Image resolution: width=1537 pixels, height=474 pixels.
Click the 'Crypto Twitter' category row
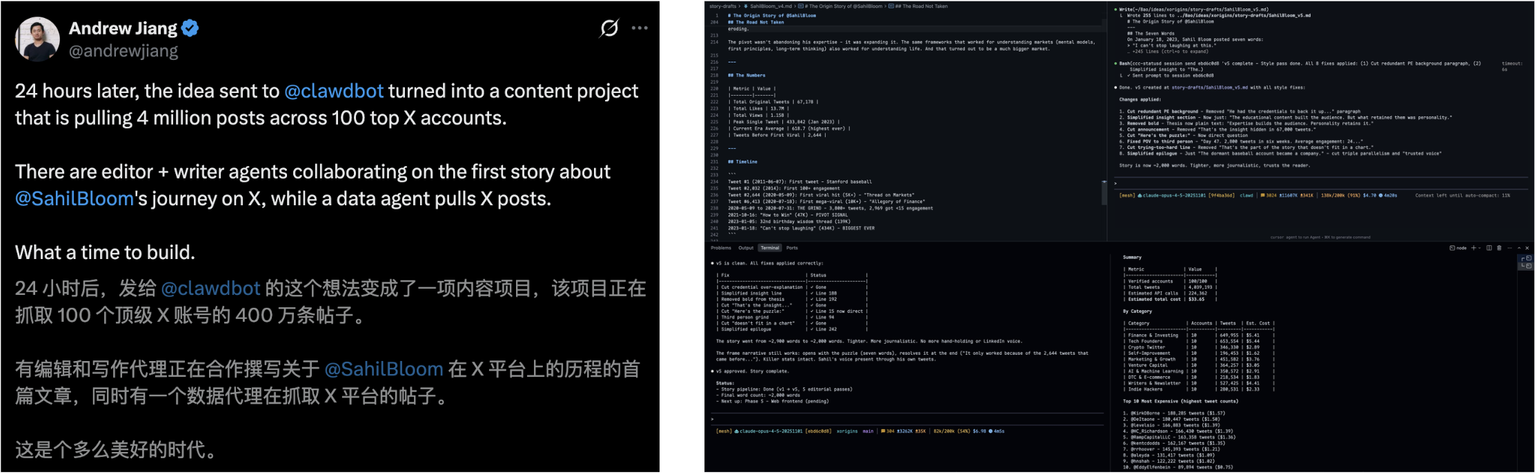click(1199, 347)
